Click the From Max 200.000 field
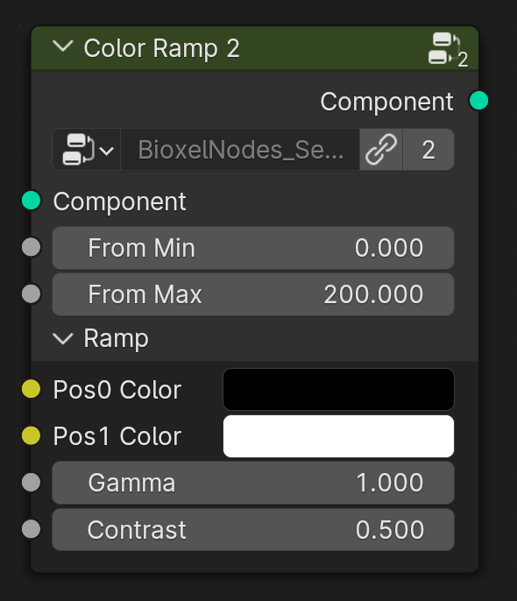 pyautogui.click(x=253, y=294)
